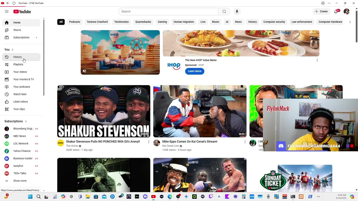Open Home in the sidebar

click(x=21, y=23)
